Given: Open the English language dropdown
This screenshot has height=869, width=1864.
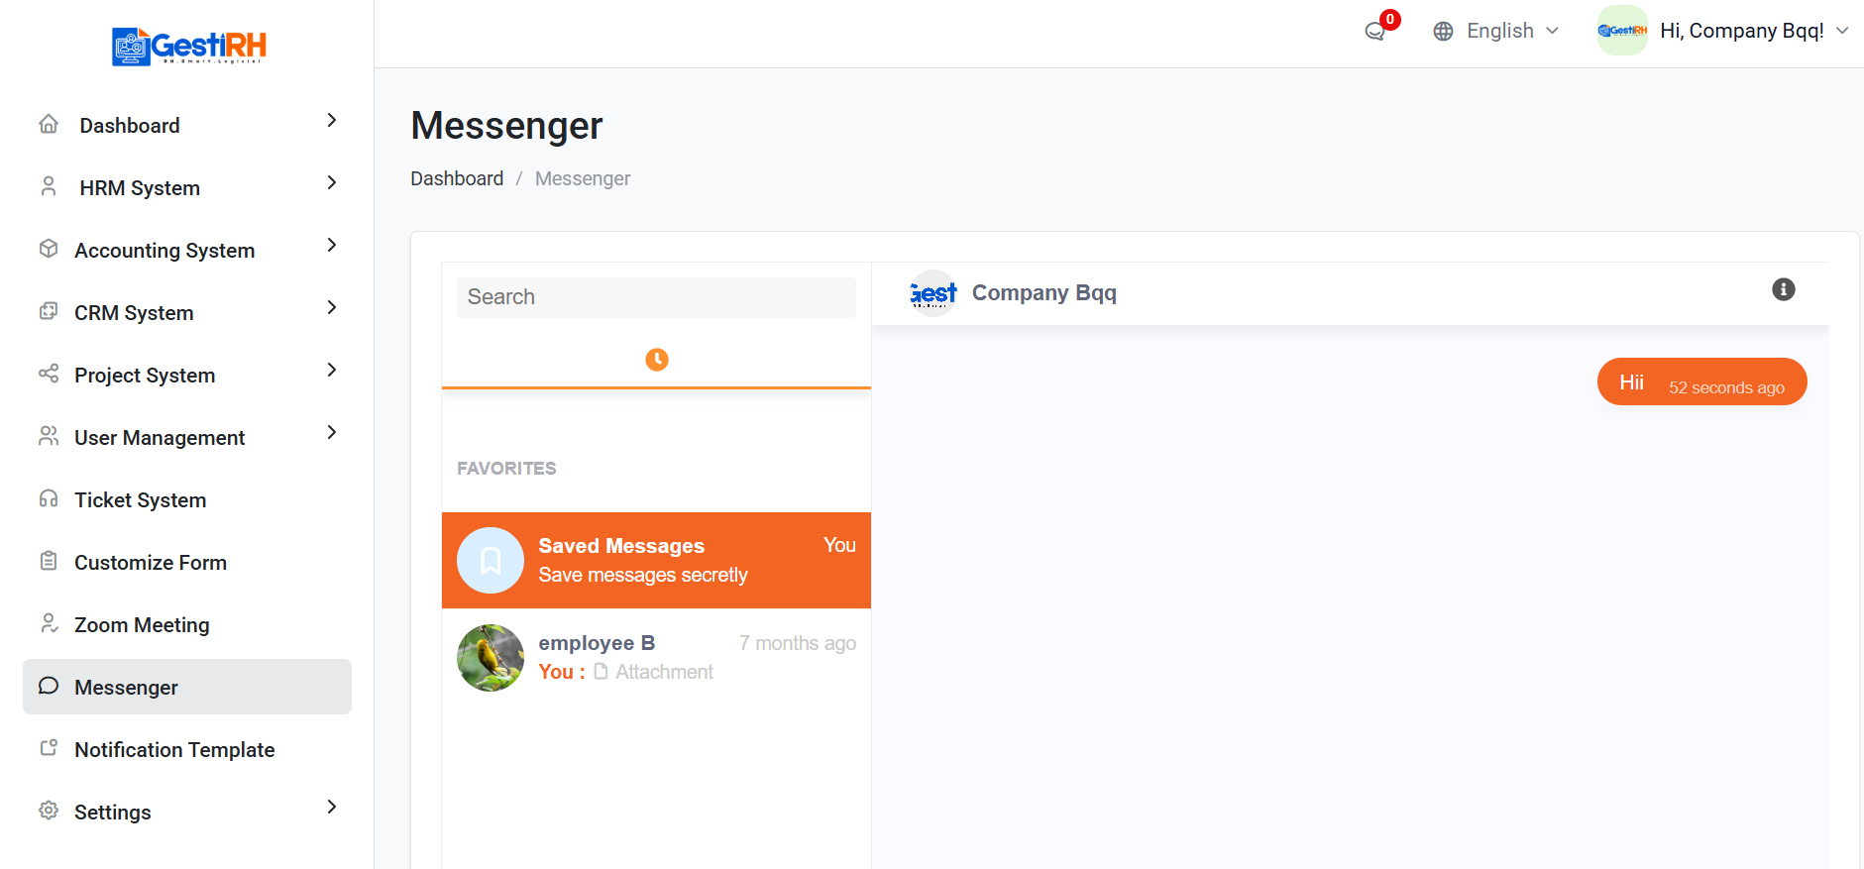Looking at the screenshot, I should (1496, 32).
